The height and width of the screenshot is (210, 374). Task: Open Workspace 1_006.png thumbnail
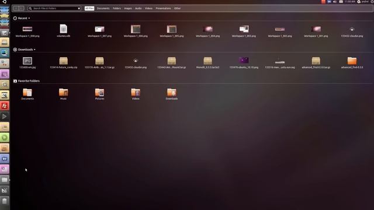(136, 29)
